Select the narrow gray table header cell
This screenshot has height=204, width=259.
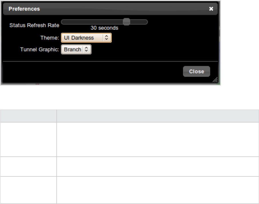28,116
